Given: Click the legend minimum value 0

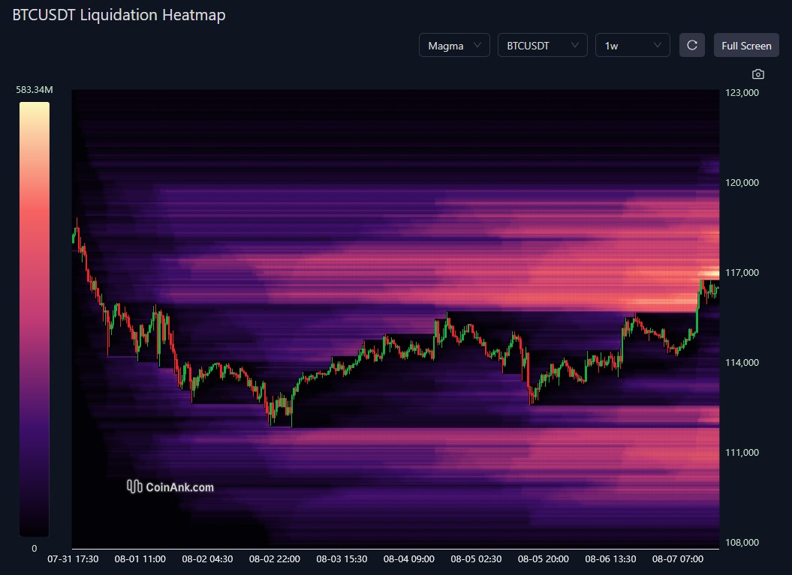Looking at the screenshot, I should [x=35, y=548].
